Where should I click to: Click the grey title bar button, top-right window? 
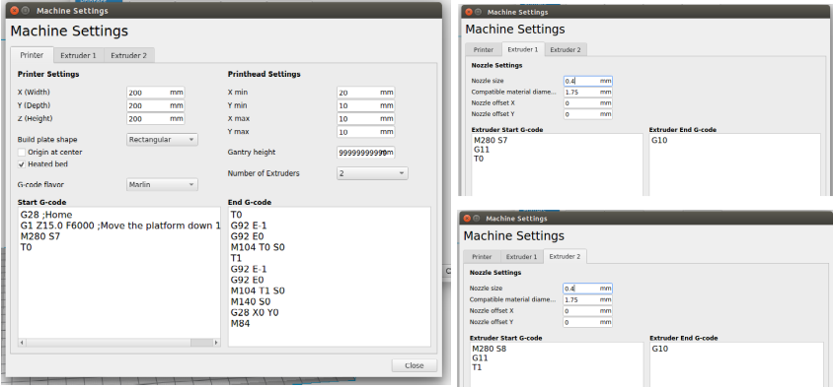coord(479,12)
